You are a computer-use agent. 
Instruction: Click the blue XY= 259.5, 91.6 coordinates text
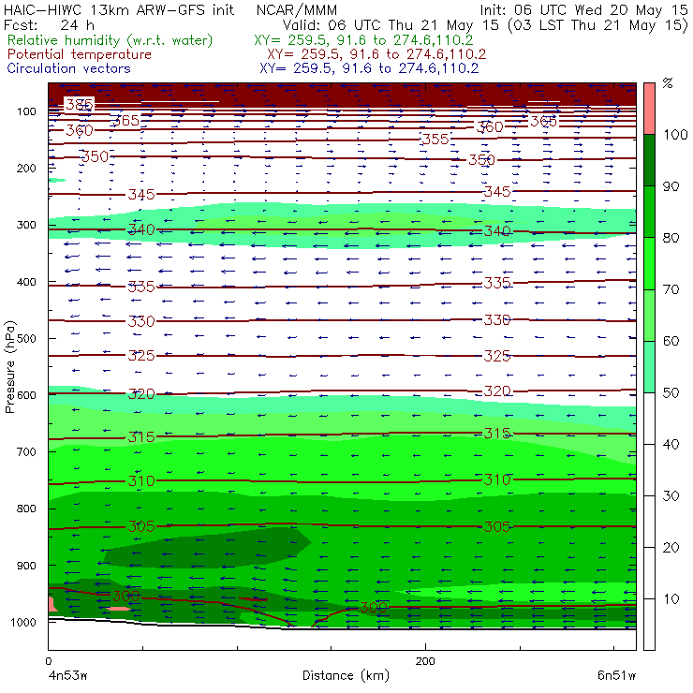click(369, 68)
